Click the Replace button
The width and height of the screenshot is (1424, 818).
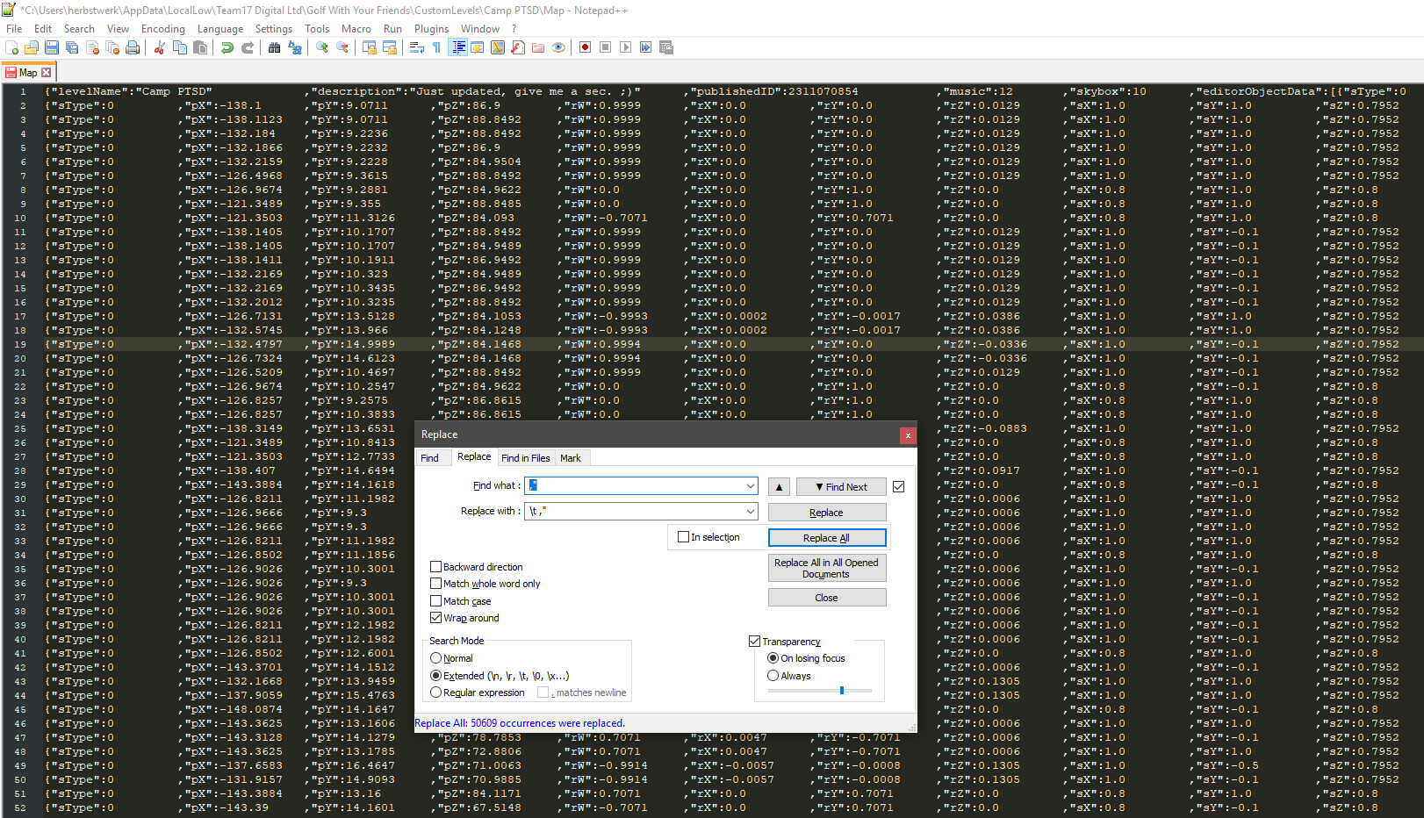click(827, 513)
